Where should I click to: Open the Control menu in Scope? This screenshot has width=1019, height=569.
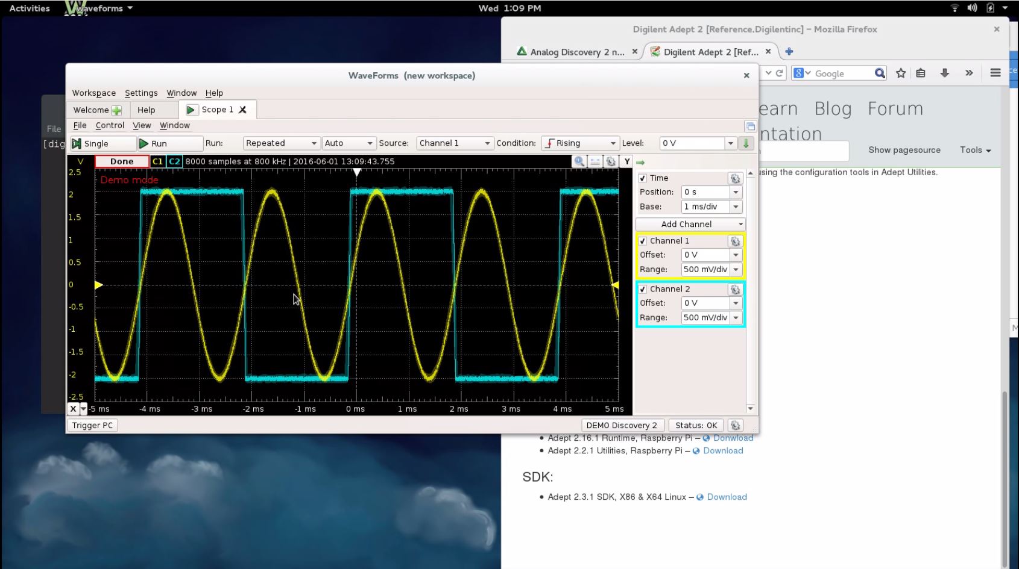click(110, 125)
